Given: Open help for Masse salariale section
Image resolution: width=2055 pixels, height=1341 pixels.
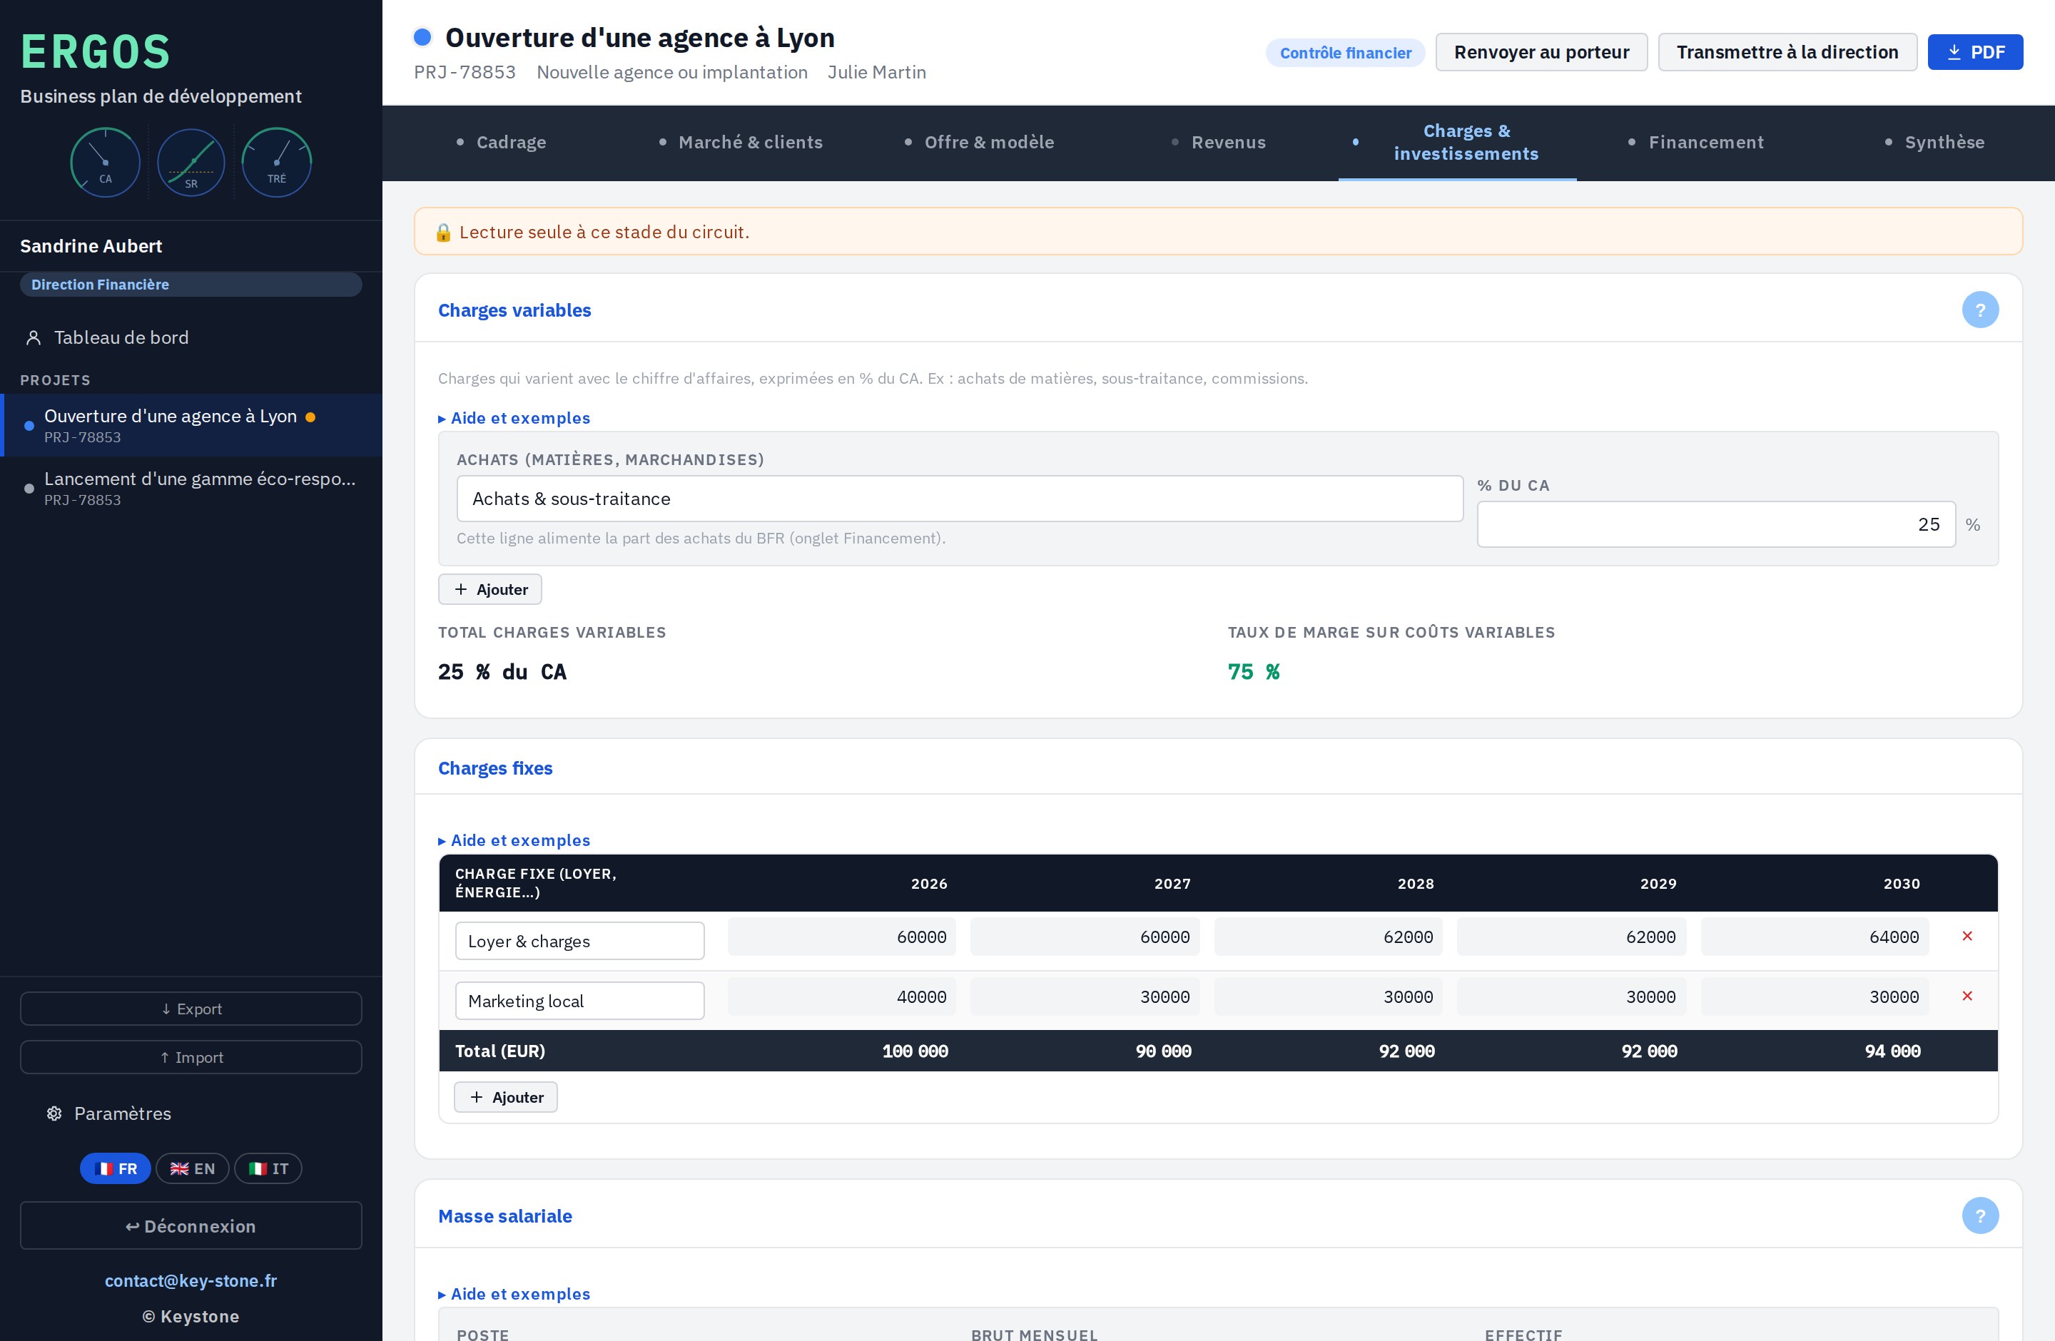Looking at the screenshot, I should (1980, 1216).
